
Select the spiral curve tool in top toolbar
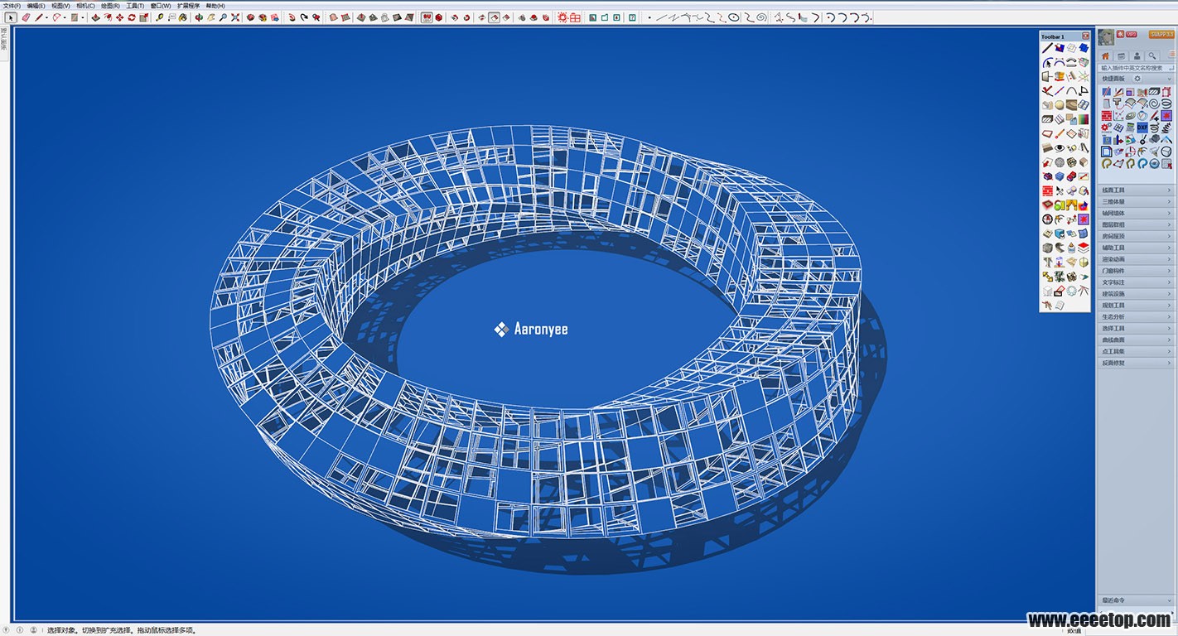point(761,17)
